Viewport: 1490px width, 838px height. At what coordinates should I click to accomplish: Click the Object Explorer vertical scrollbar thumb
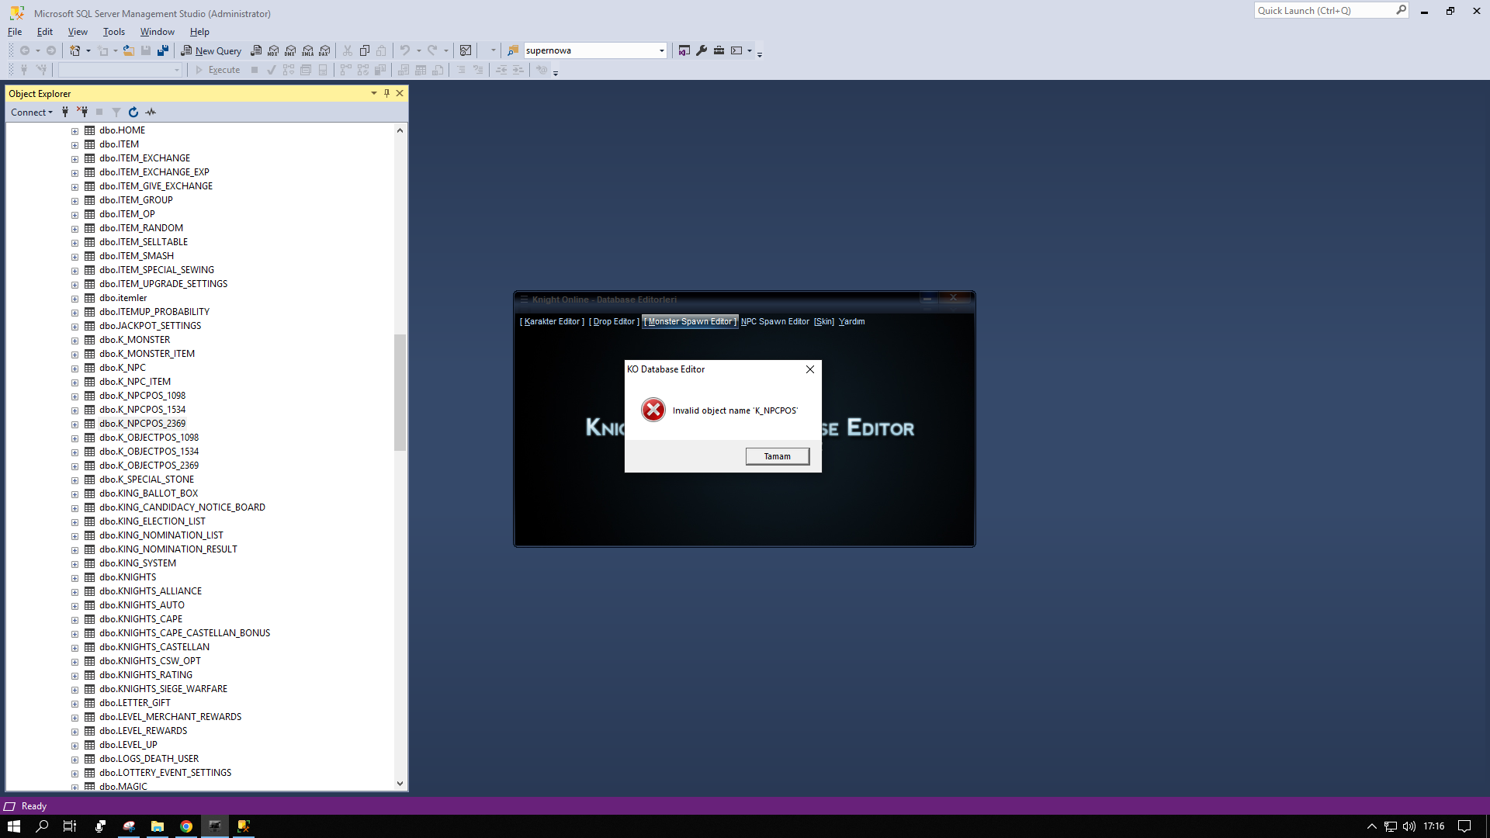400,393
